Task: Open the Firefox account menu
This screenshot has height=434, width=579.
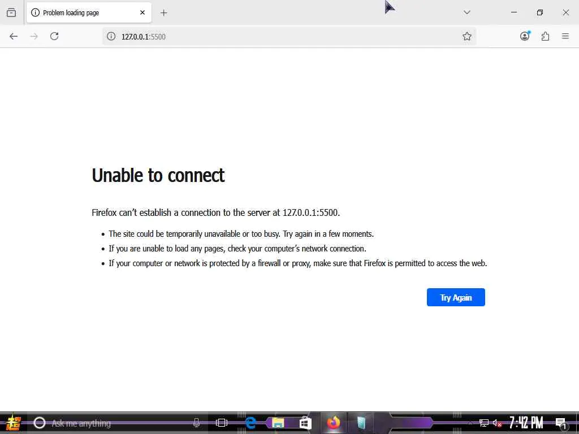Action: click(525, 36)
